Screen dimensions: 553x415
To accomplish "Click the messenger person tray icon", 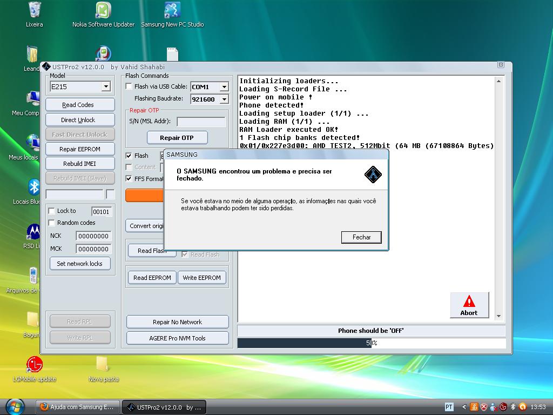I will point(494,407).
